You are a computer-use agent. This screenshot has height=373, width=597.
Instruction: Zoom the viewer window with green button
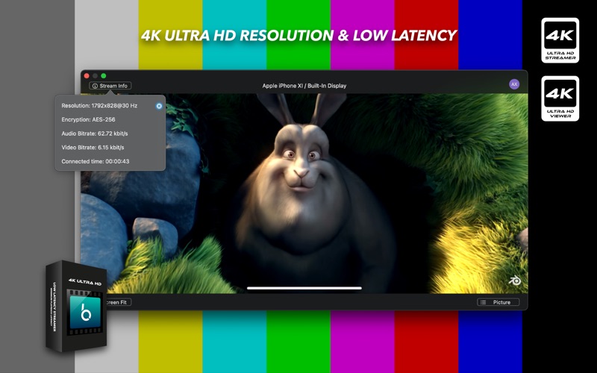pos(104,76)
